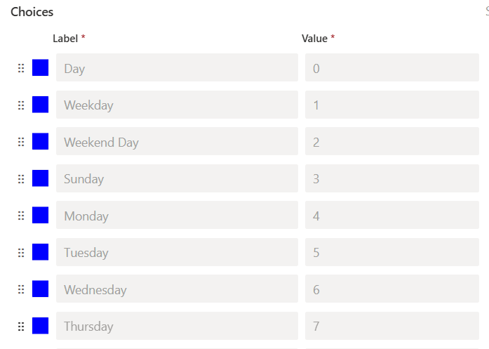Click the Weekend Day label input
Image resolution: width=489 pixels, height=349 pixels.
click(177, 142)
